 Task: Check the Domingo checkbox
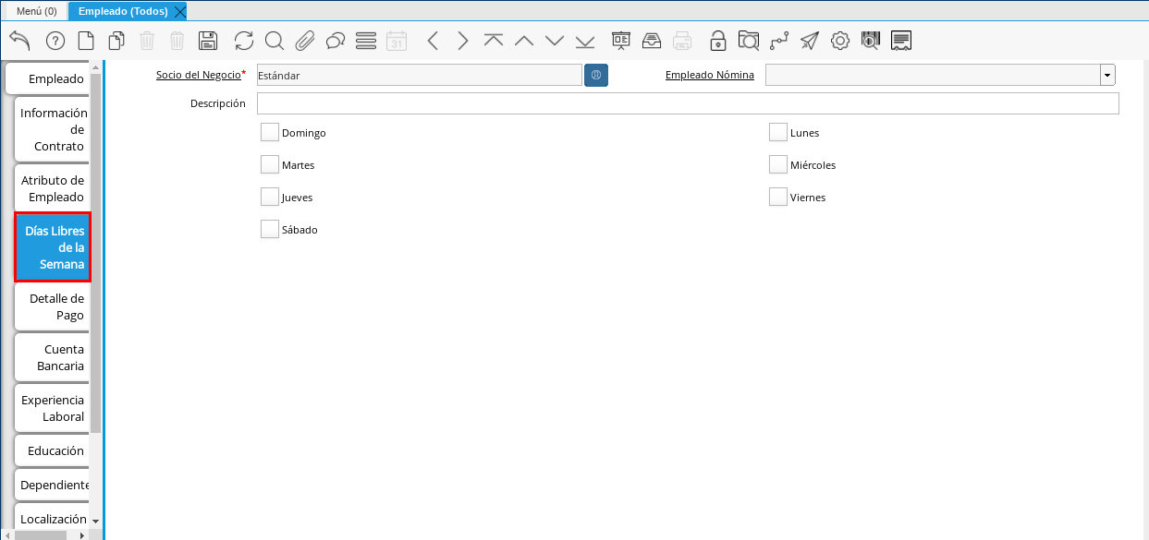[270, 133]
